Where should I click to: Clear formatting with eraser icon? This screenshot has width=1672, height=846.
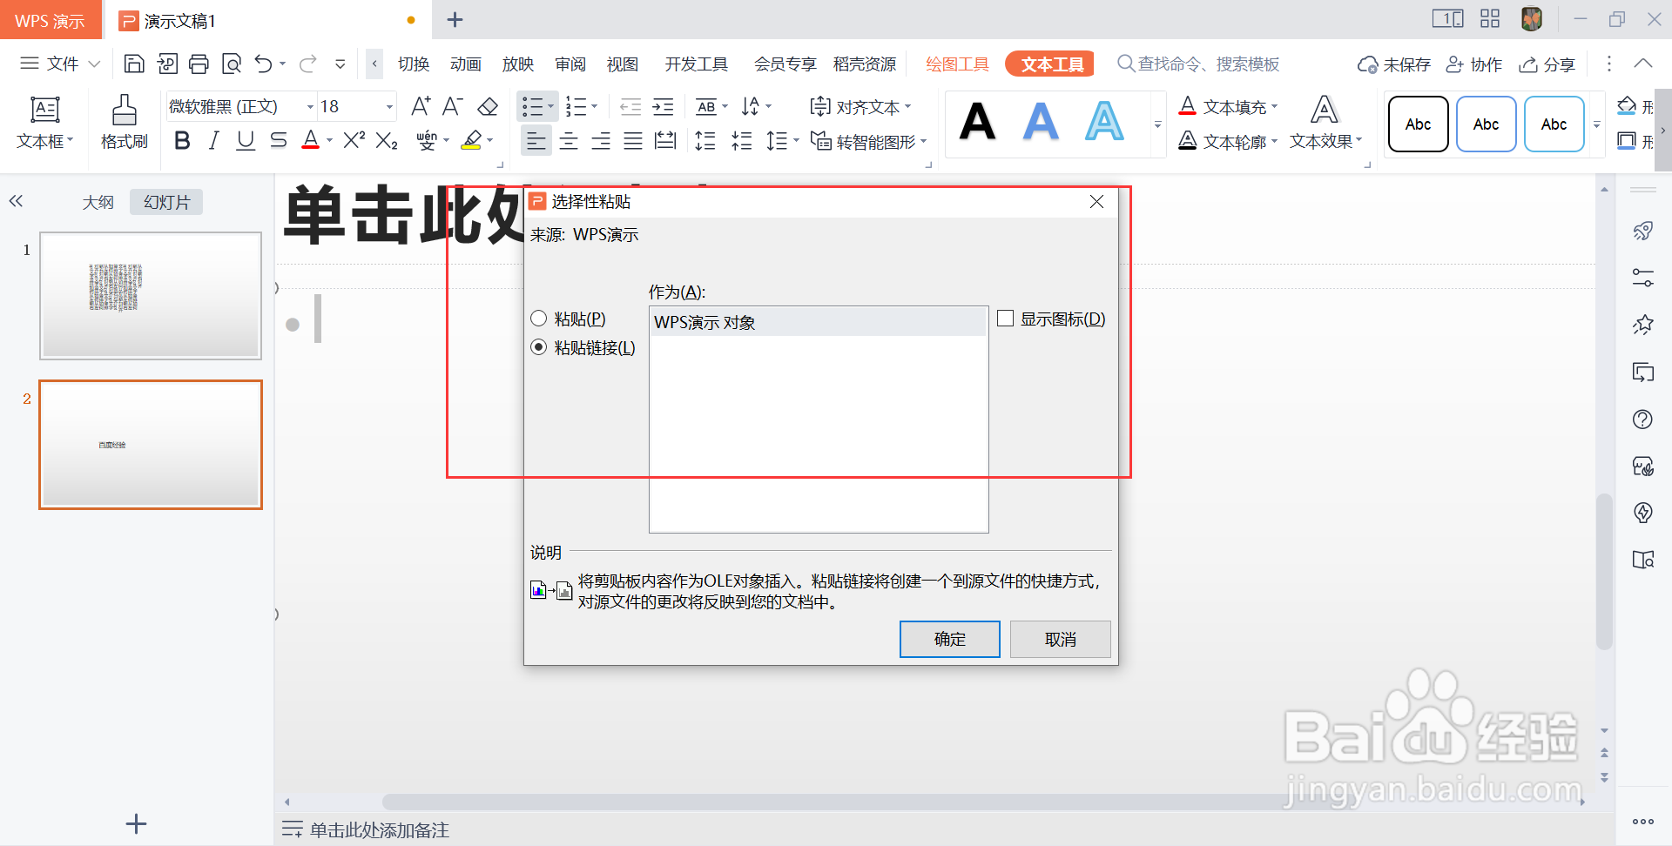pyautogui.click(x=488, y=106)
